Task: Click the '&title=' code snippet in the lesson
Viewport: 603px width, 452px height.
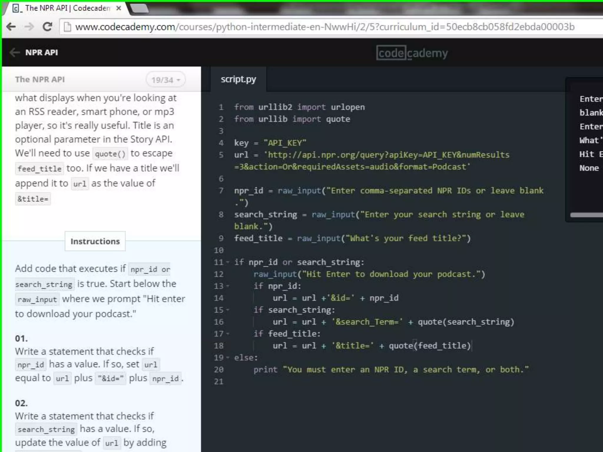Action: [x=33, y=199]
